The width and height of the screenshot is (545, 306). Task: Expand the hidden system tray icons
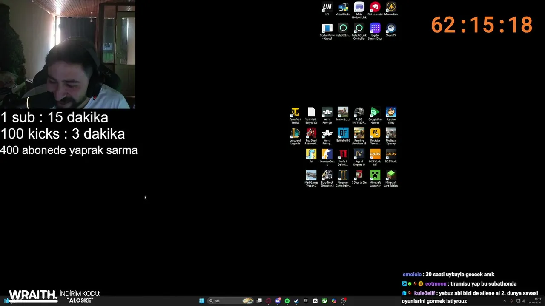(505, 301)
